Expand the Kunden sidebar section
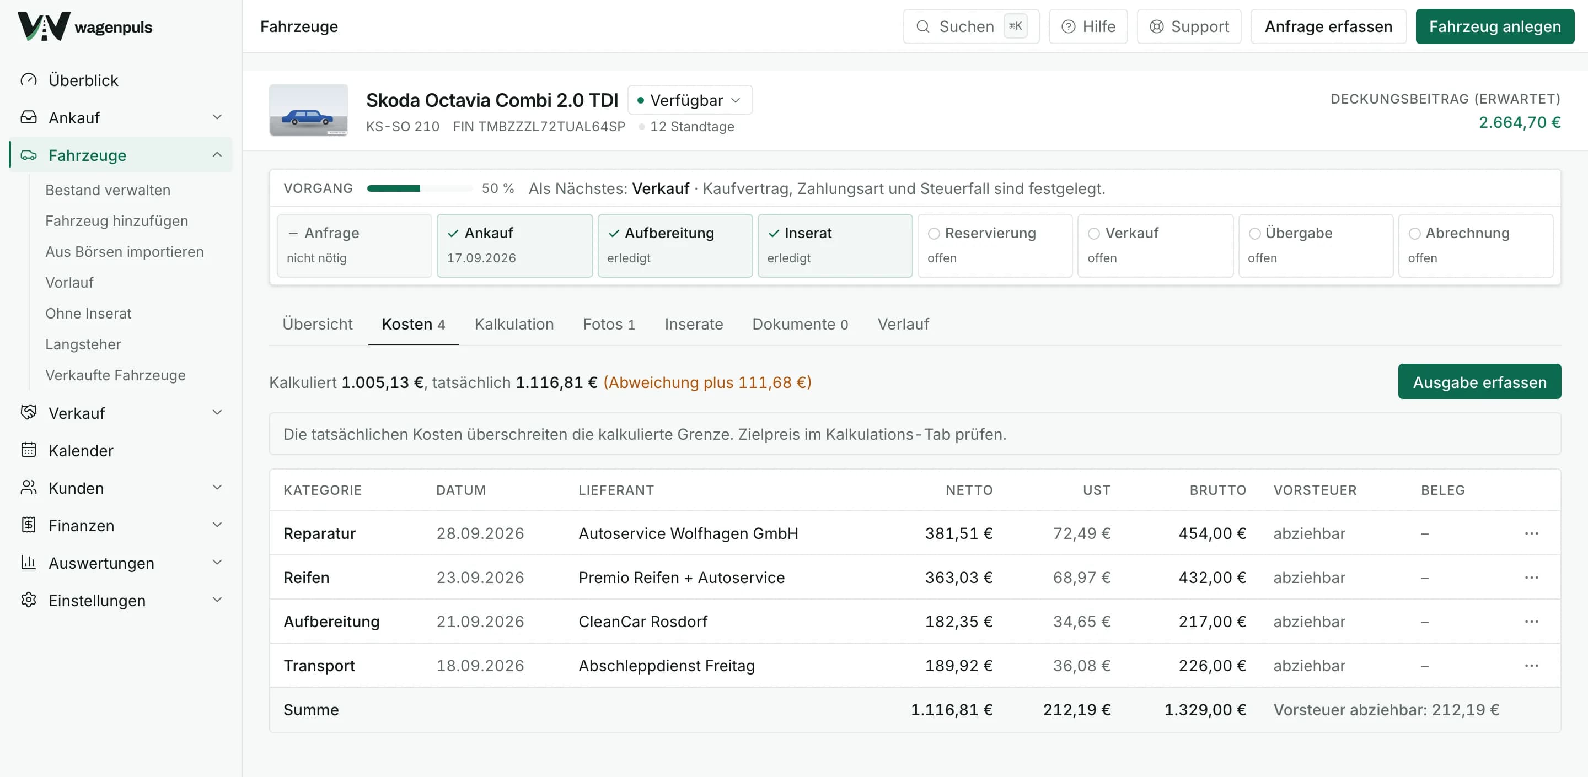 [x=217, y=487]
